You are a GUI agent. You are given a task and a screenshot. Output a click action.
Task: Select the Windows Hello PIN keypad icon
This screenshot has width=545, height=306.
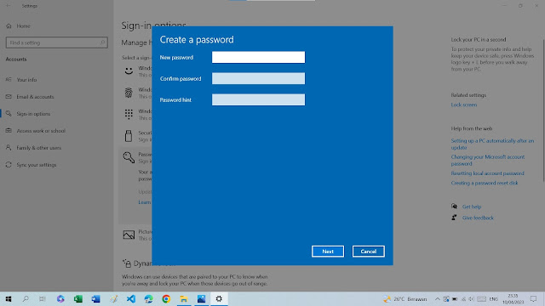point(129,114)
